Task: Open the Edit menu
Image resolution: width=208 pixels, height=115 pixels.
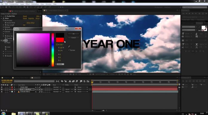Action: click(6, 4)
